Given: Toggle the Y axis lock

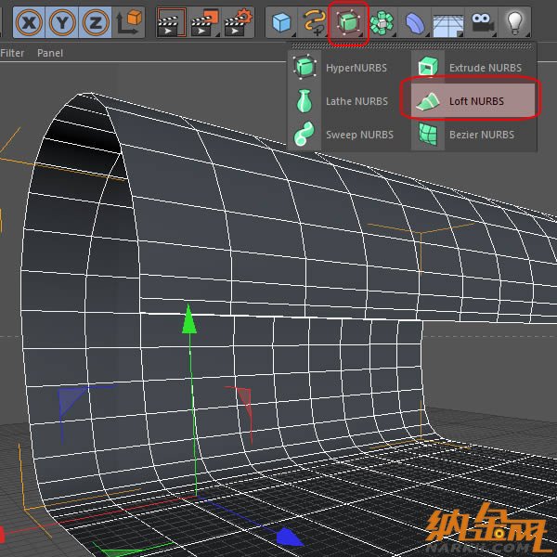Looking at the screenshot, I should [62, 22].
